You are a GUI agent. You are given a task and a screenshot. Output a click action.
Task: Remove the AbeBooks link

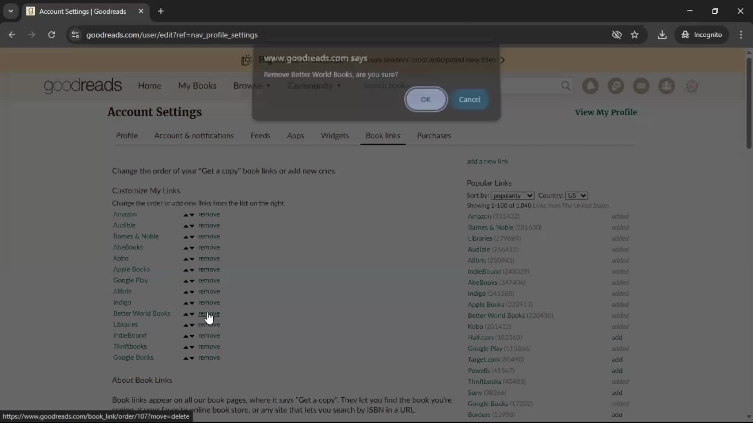[209, 247]
